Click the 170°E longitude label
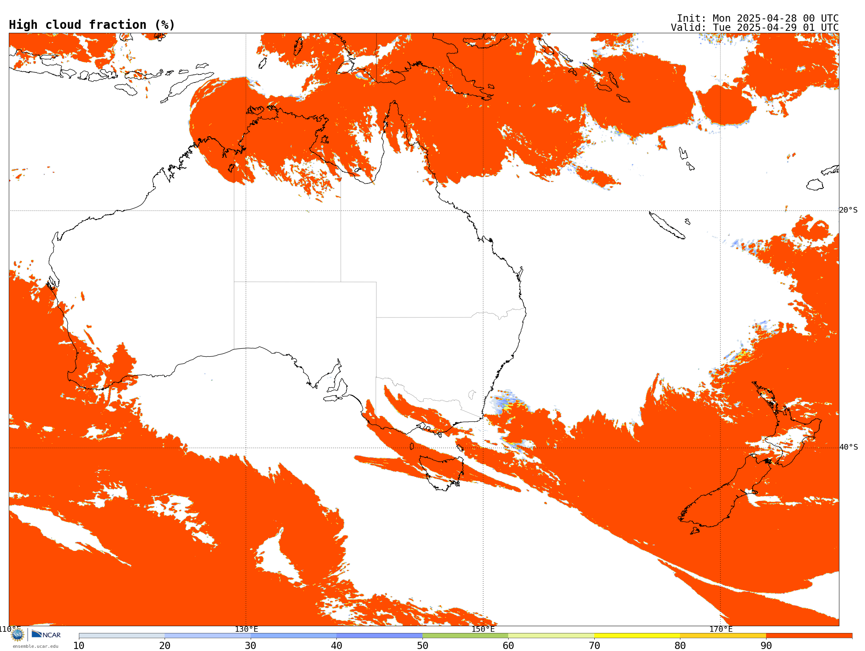Viewport: 865px width, 651px height. [x=721, y=629]
